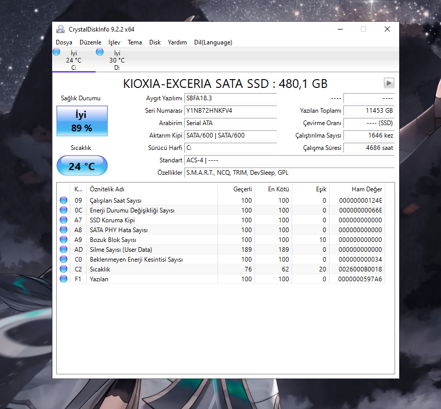This screenshot has height=409, width=441.
Task: Click status orb for SATA PHY Hata Sayısı
Action: [64, 230]
